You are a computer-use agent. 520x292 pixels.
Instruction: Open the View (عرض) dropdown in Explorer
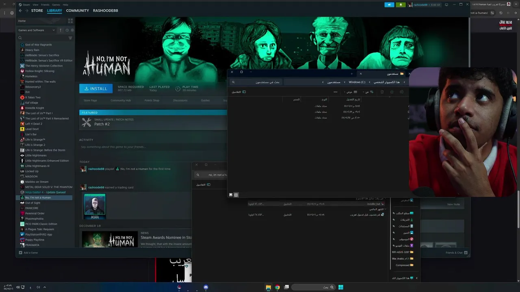pos(350,92)
